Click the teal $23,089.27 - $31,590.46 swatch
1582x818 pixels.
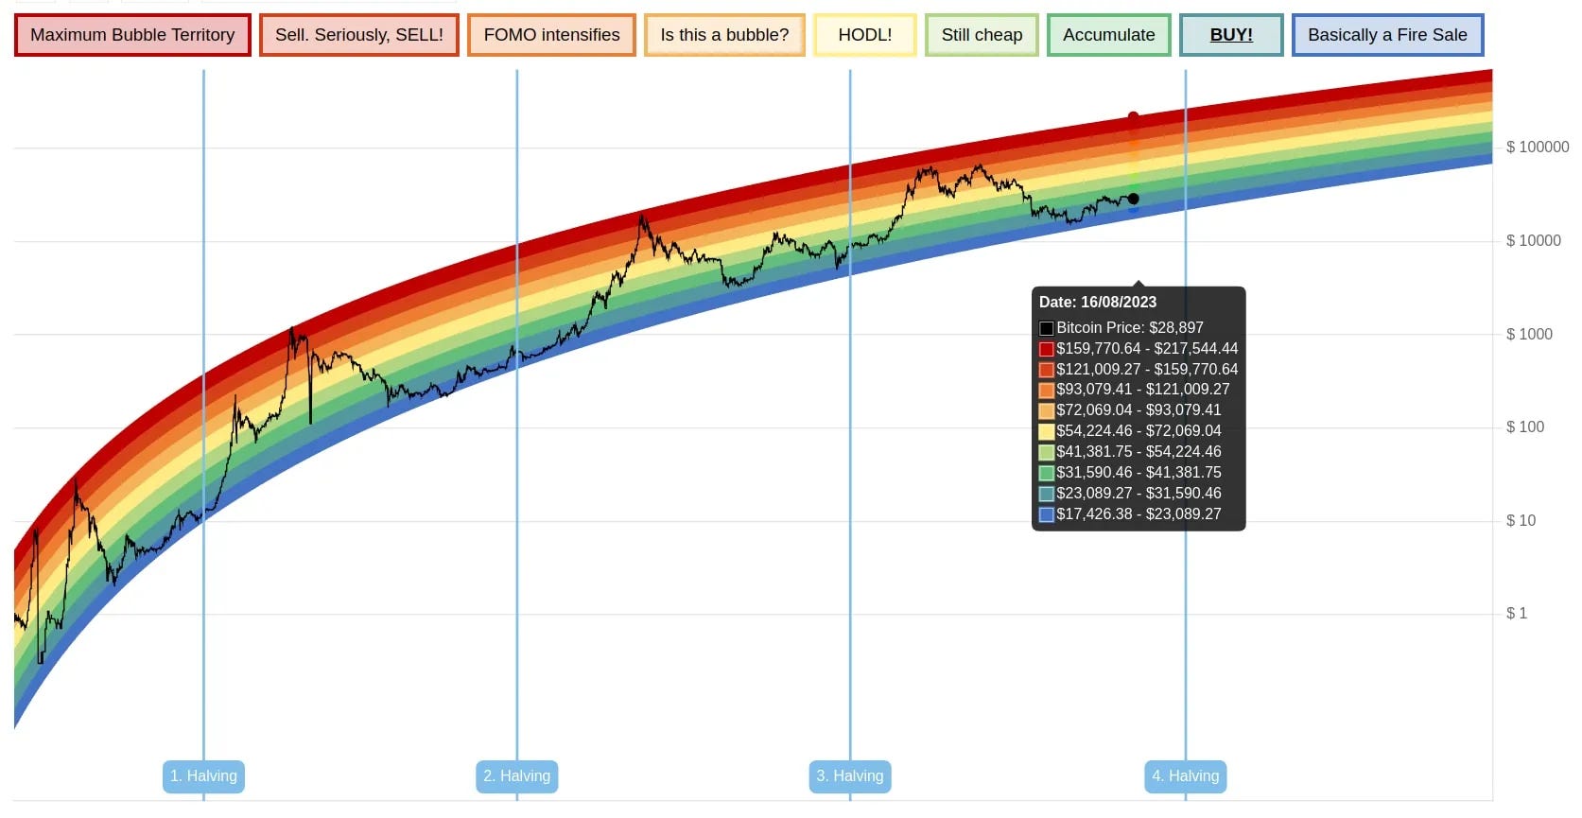point(1047,494)
